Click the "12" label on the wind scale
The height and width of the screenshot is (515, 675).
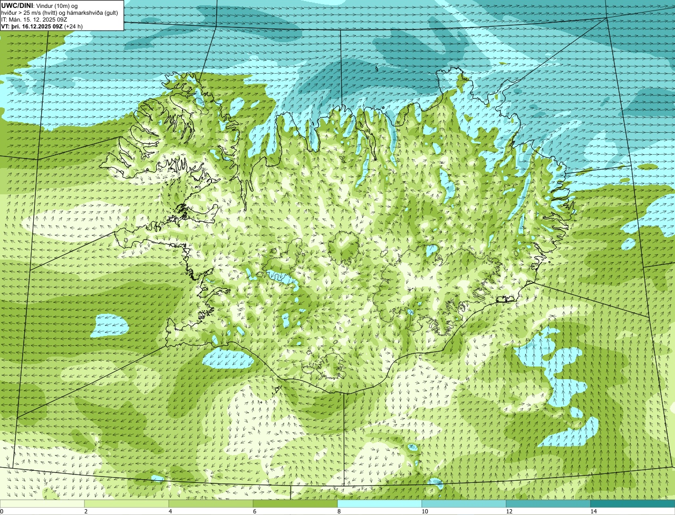(x=509, y=511)
